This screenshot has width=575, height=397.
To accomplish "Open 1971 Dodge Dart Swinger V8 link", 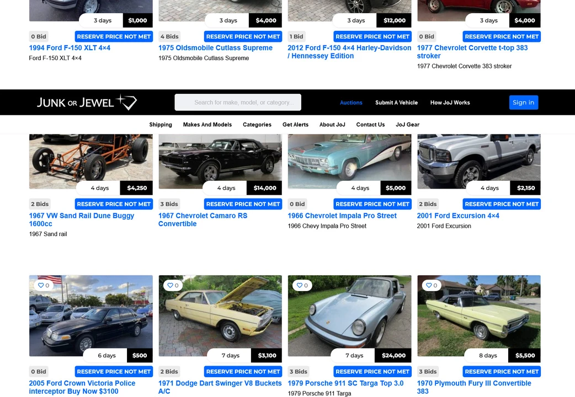I will [x=220, y=387].
